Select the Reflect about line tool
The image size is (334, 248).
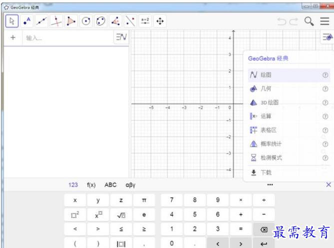pyautogui.click(x=130, y=21)
